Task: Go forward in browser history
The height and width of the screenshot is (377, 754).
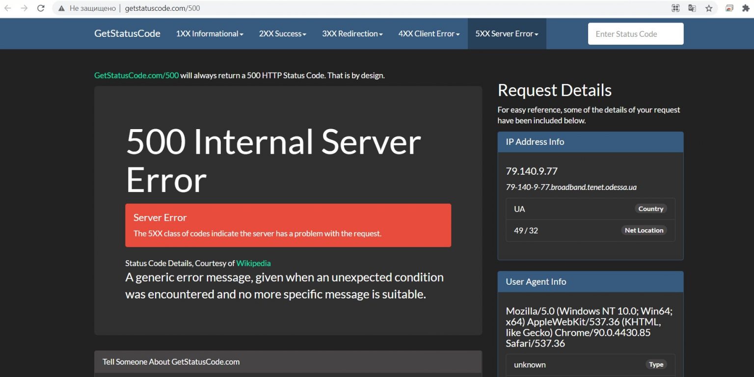Action: 24,8
